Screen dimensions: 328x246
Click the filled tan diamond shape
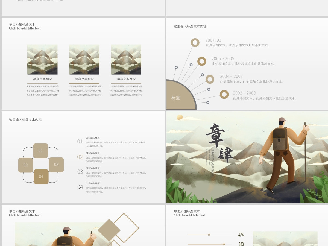[109, 230]
